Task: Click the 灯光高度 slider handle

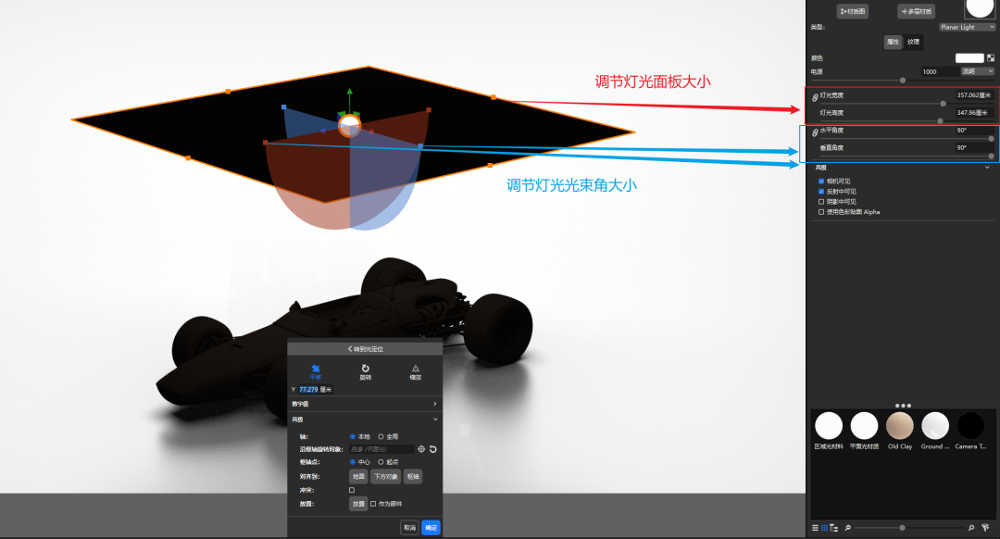Action: click(940, 120)
